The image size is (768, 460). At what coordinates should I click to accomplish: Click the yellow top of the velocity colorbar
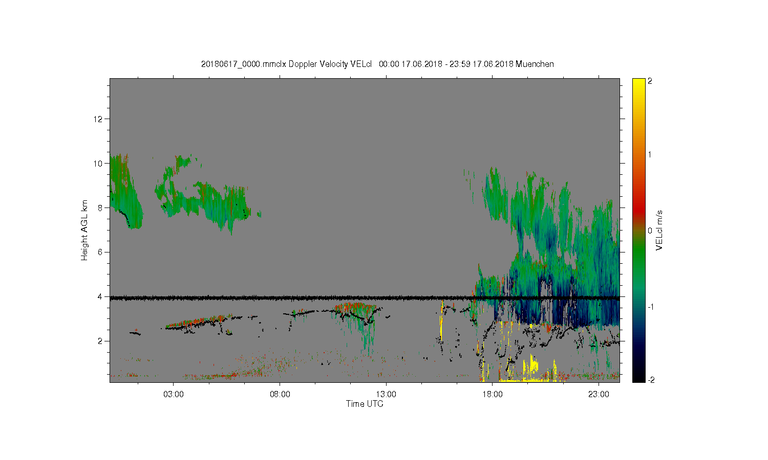pos(638,84)
